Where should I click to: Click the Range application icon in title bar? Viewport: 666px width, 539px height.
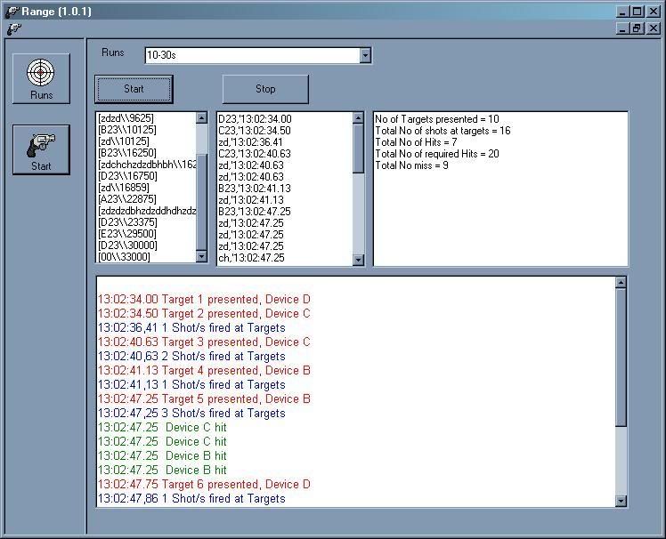tap(11, 12)
